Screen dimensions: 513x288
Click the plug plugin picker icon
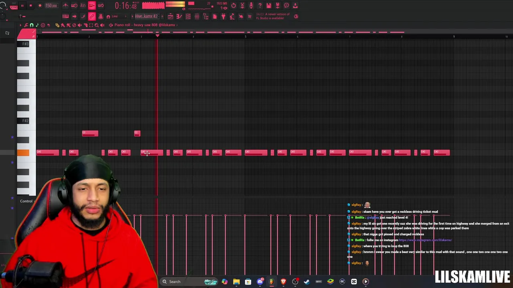(223, 16)
